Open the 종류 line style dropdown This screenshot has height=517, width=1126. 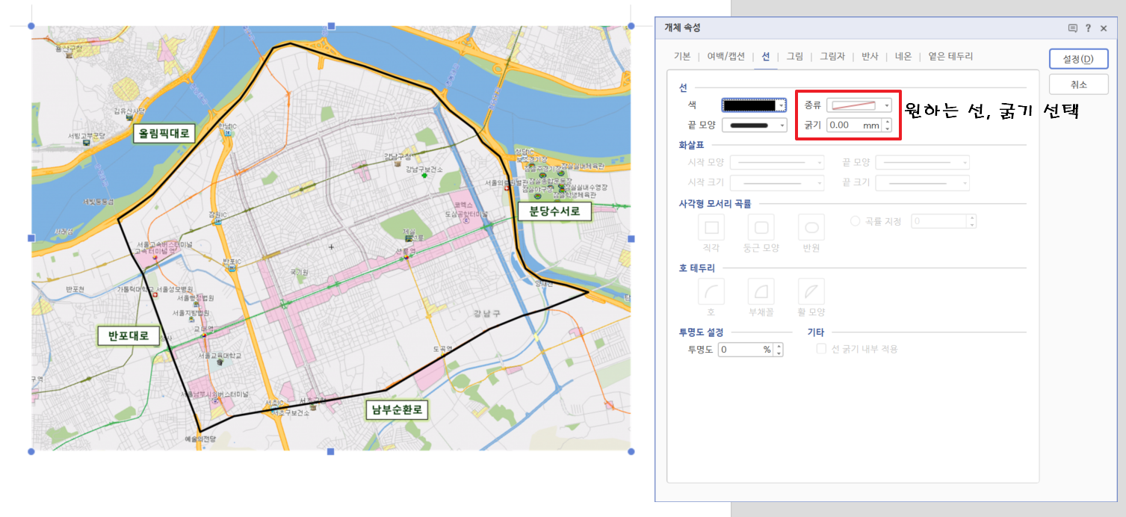[886, 105]
